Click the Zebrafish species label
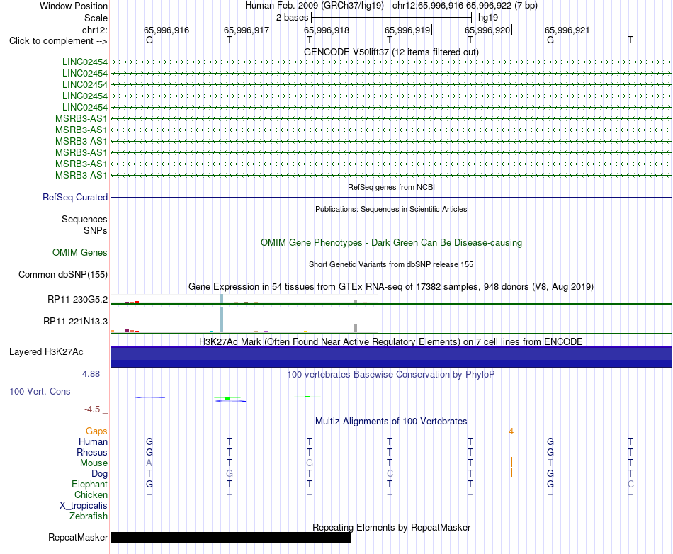The image size is (673, 554). 89,516
